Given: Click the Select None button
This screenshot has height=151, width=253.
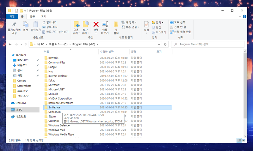Looking at the screenshot, I should pos(178,27).
